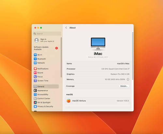Open Screen Time label in sidebar
Screen dimensions: 163x134
pos(43,81)
